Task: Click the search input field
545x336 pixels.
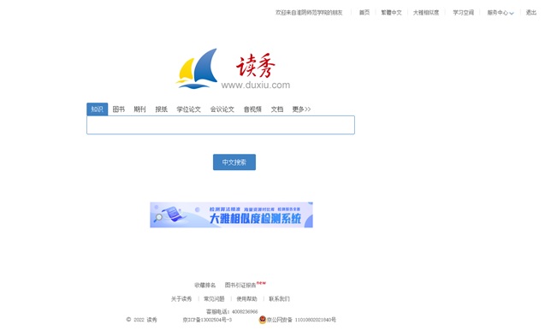Action: 221,125
